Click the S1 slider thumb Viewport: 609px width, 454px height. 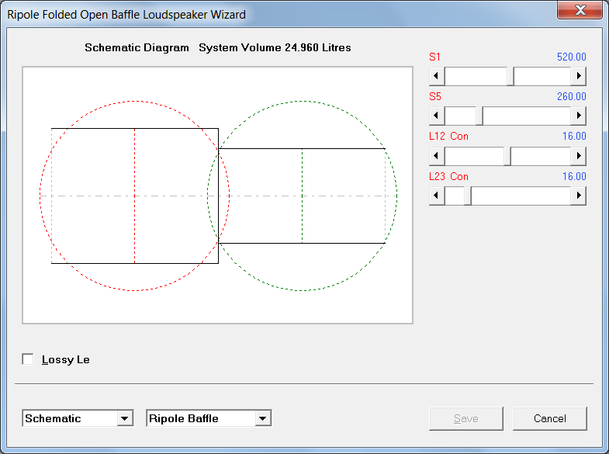click(510, 76)
